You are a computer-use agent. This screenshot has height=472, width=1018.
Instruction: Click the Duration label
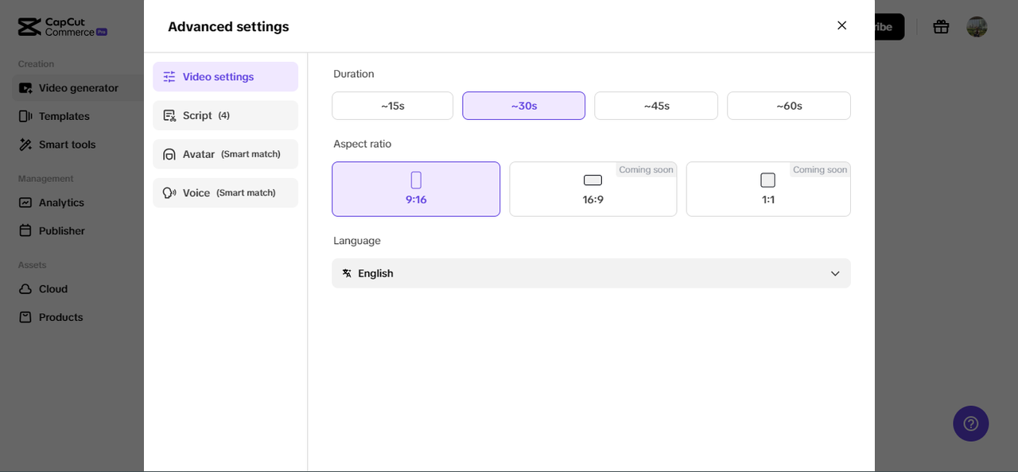tap(354, 74)
